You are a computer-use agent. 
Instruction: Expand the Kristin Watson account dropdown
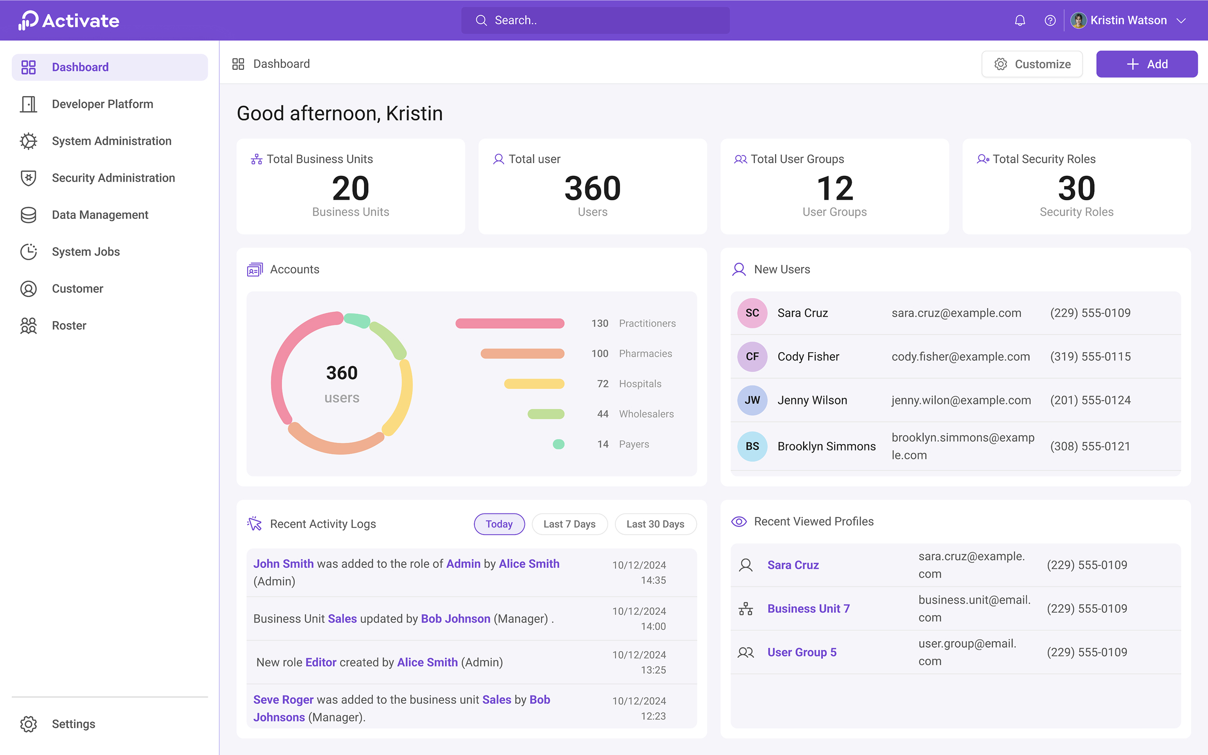pos(1181,21)
